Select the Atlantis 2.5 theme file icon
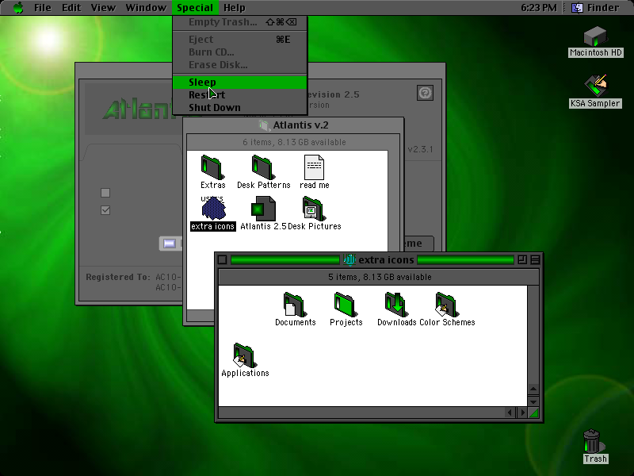The width and height of the screenshot is (634, 476). pyautogui.click(x=263, y=209)
